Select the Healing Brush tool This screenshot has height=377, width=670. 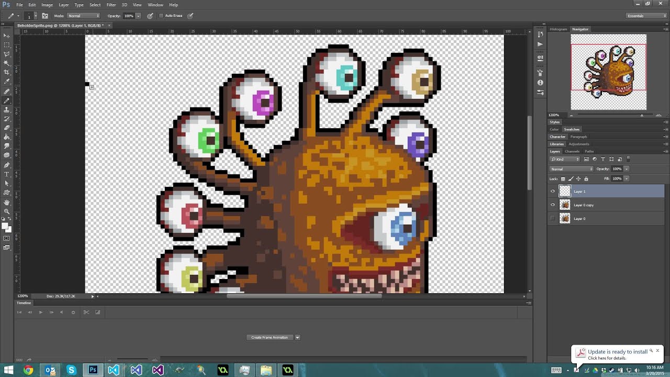tap(6, 91)
